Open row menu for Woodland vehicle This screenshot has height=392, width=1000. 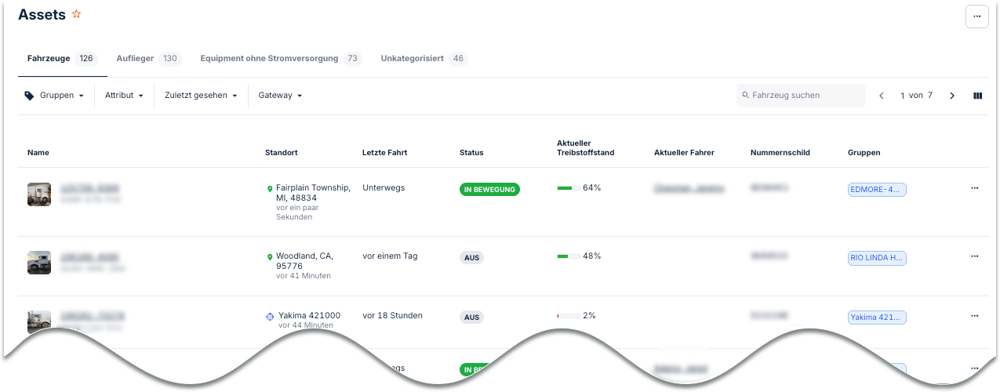[975, 256]
